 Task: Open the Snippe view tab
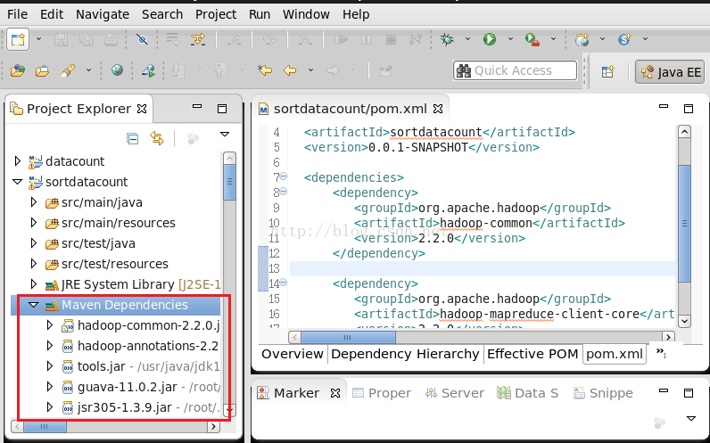603,393
